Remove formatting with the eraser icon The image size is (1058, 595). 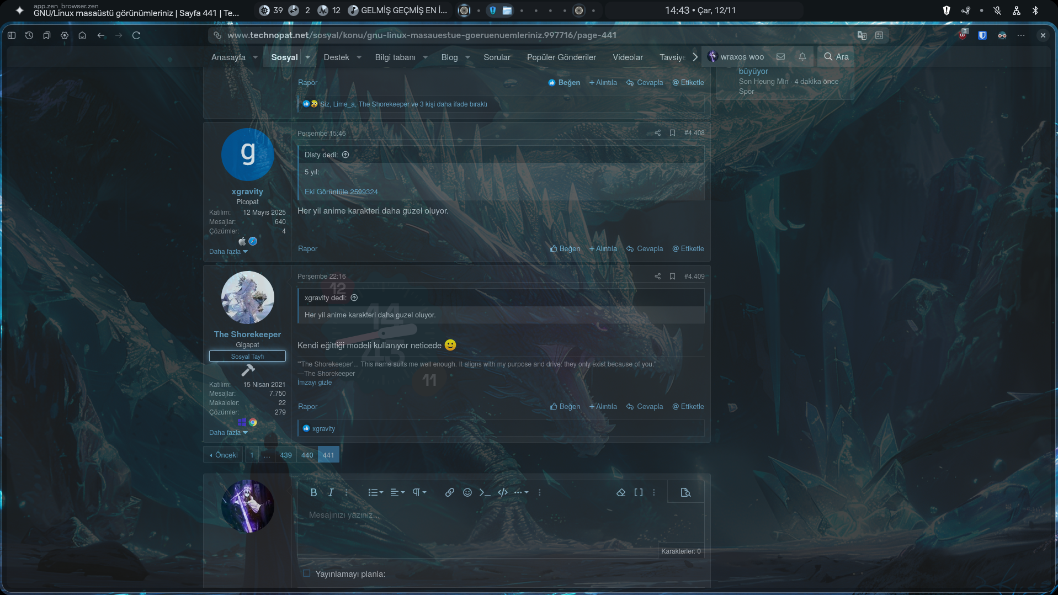621,492
